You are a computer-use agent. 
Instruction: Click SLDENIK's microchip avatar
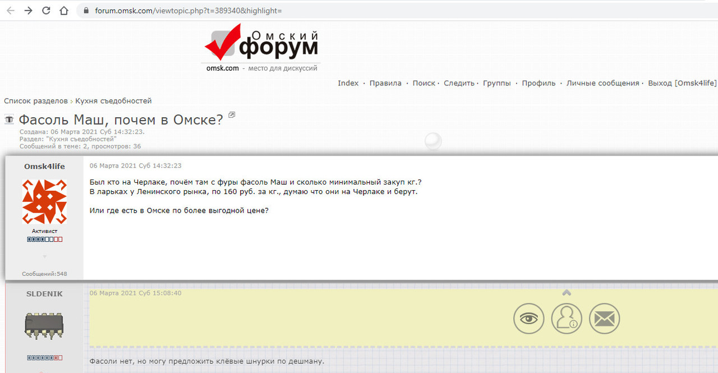tap(44, 326)
